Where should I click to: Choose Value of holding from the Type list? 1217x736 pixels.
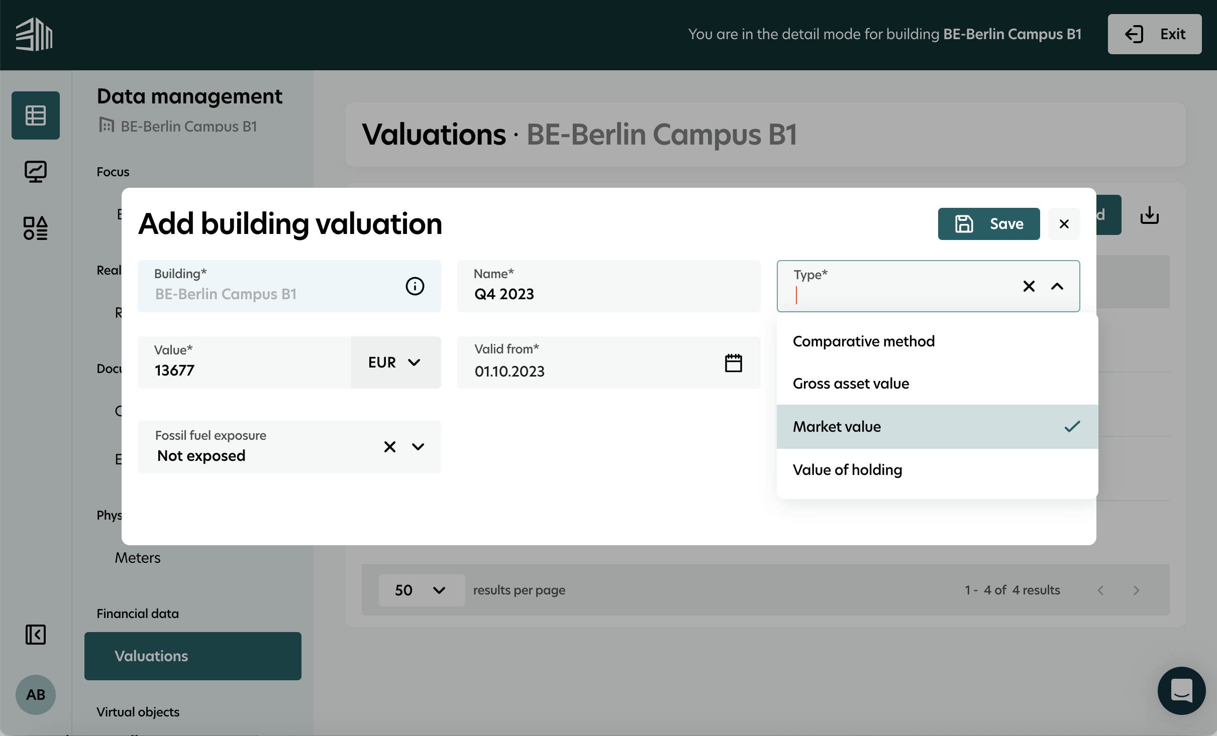tap(937, 470)
